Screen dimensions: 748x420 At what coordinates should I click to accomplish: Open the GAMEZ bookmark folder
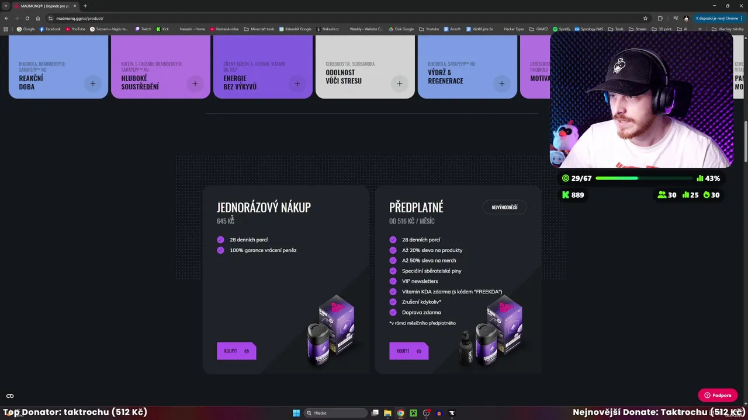(539, 29)
